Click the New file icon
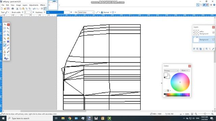The height and width of the screenshot is (121, 216). click(x=2, y=9)
